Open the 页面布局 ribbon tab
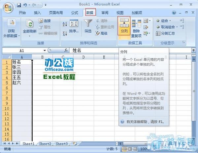 pos(56,13)
